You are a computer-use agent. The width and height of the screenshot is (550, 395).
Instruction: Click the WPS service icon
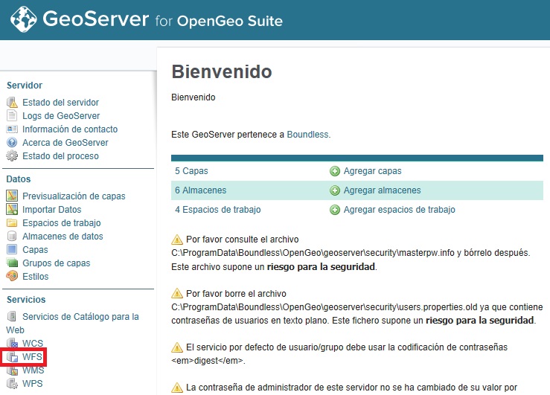(x=12, y=383)
